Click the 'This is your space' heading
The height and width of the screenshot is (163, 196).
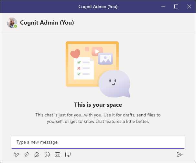pos(98,105)
